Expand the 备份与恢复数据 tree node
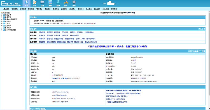 pyautogui.click(x=2, y=30)
